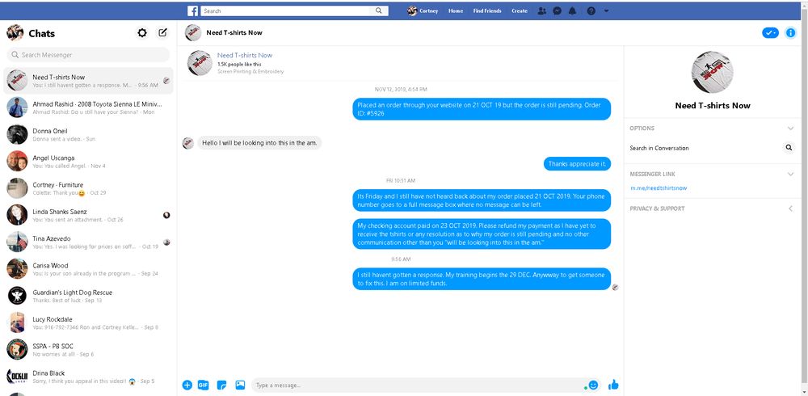Viewport: 808px width, 396px height.
Task: Attach a photo using image icon
Action: (x=240, y=385)
